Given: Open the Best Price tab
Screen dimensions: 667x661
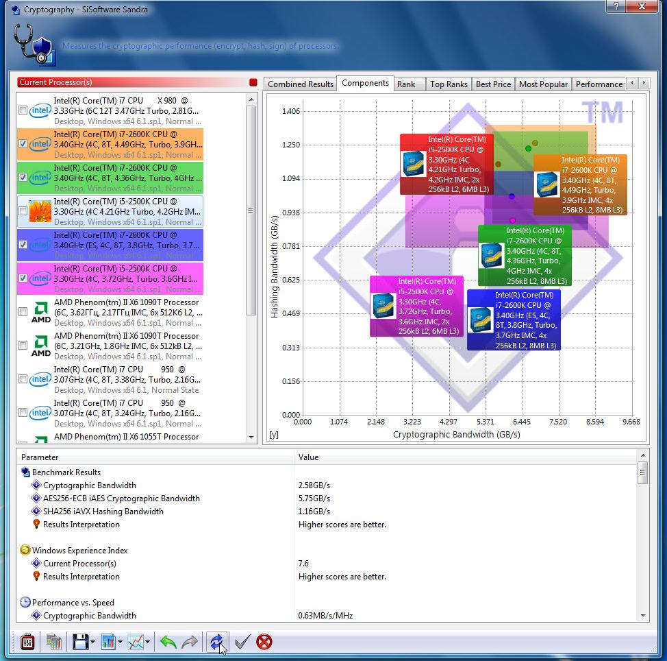Looking at the screenshot, I should pos(494,84).
